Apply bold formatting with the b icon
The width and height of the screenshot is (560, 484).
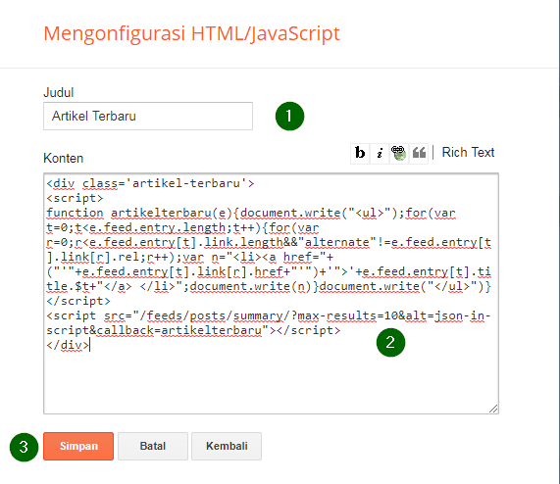click(x=360, y=153)
